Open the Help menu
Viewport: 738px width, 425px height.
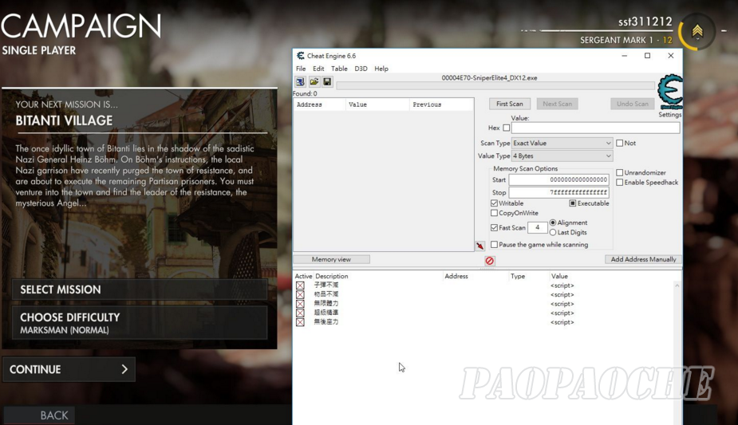[381, 69]
